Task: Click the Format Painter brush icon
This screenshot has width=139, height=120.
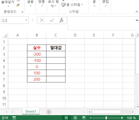Action: pos(18,5)
